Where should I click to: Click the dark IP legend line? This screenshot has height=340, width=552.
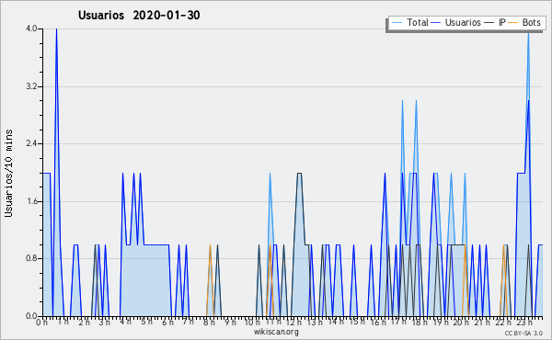tap(489, 23)
